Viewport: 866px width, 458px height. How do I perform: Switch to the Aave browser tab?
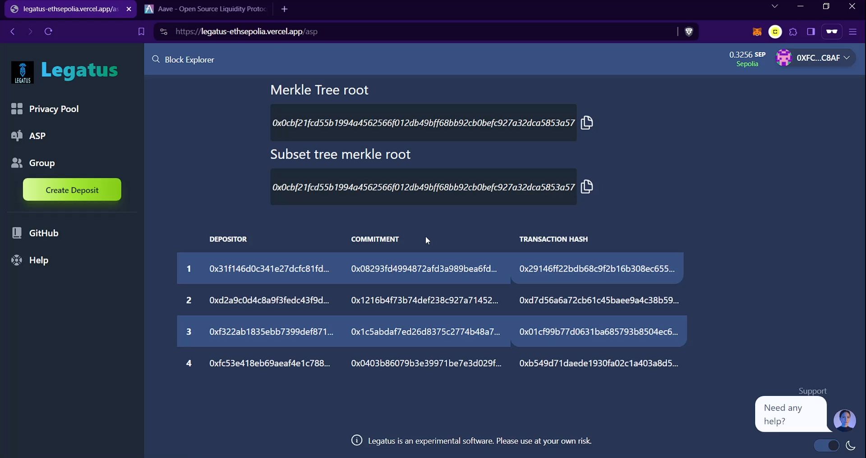point(207,9)
